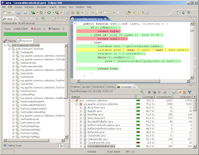Expand the ArrayStack.java coverage row
Viewport: 199px width, 155px height.
click(81, 108)
